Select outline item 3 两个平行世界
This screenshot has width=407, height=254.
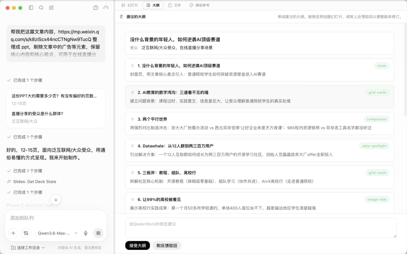260,123
